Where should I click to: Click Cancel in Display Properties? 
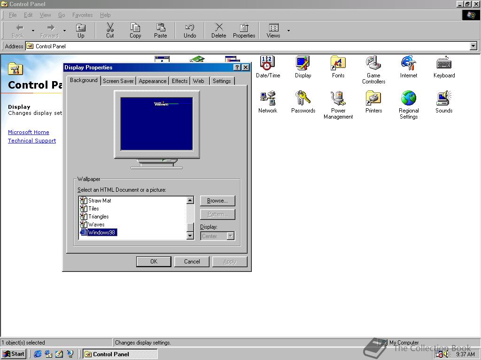[x=192, y=262]
